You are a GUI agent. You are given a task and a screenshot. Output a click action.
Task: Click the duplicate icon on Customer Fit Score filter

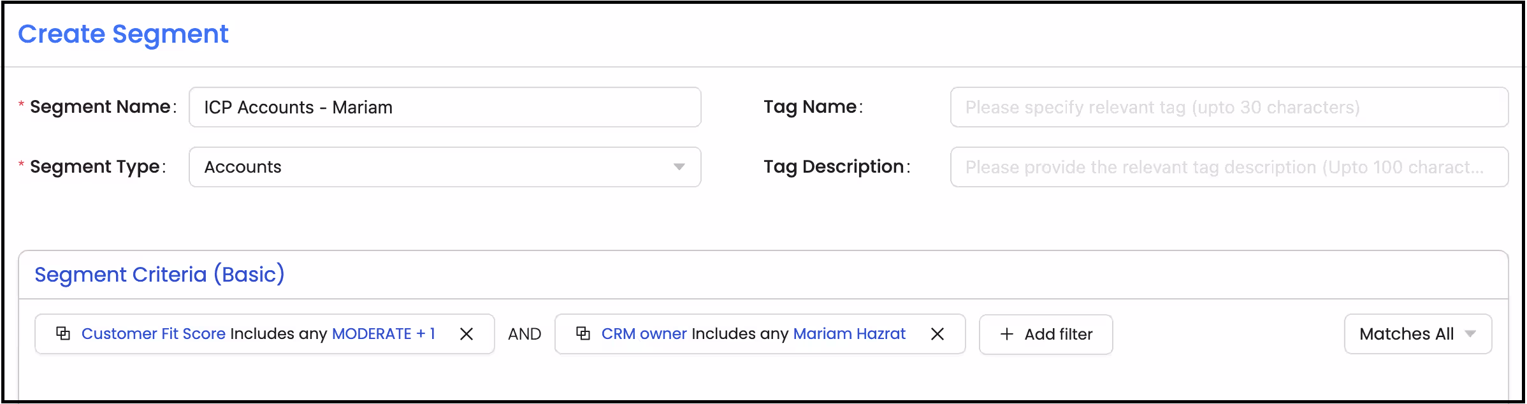[x=64, y=333]
